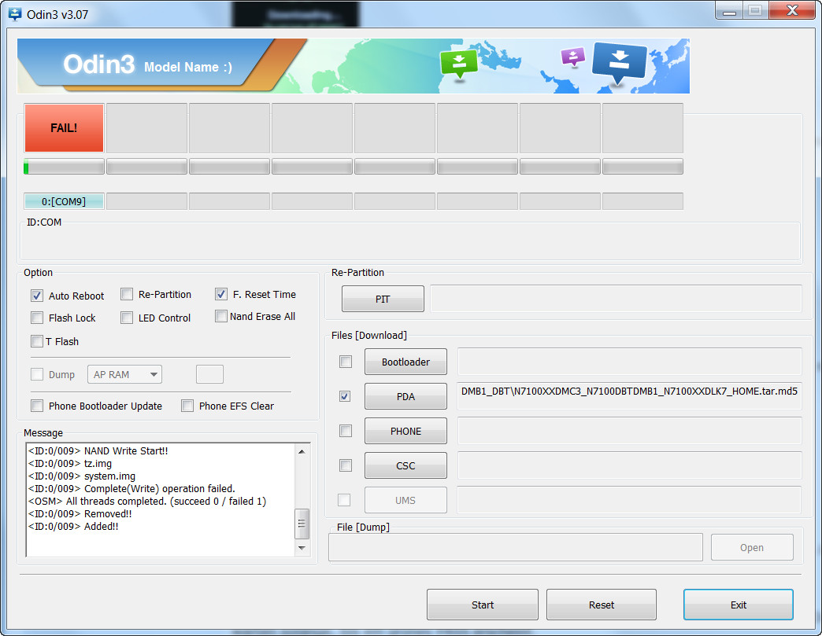Click the red FAIL! status box
Viewport: 822px width, 636px height.
coord(64,127)
